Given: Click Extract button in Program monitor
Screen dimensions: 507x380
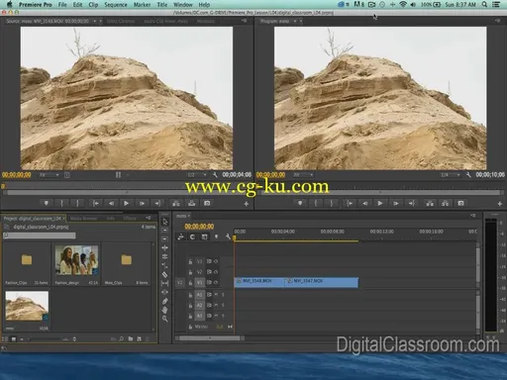Looking at the screenshot, I should 446,203.
